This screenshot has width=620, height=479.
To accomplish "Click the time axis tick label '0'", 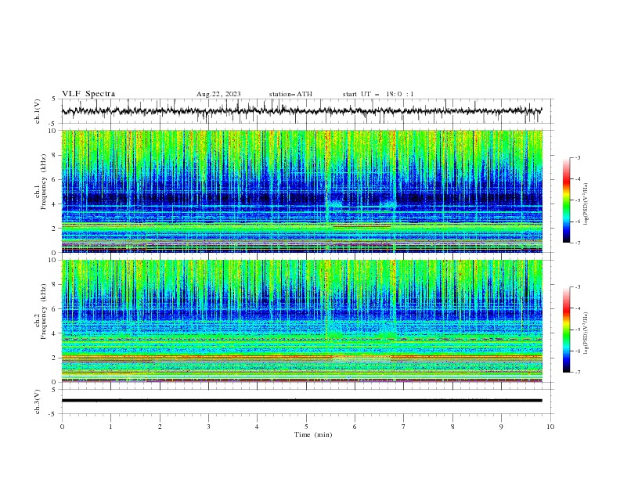I will (x=62, y=427).
